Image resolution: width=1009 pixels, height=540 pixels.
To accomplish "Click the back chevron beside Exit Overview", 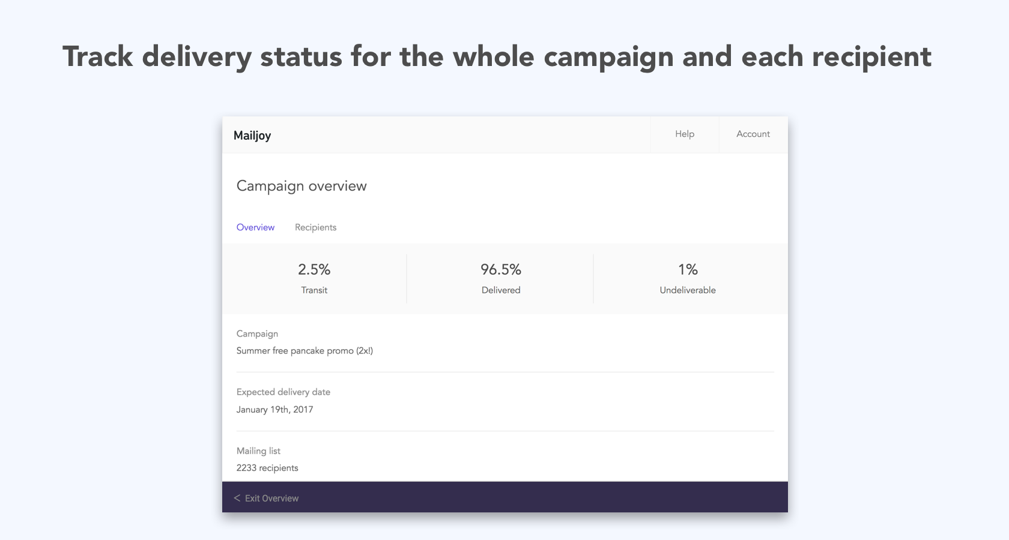I will (237, 498).
